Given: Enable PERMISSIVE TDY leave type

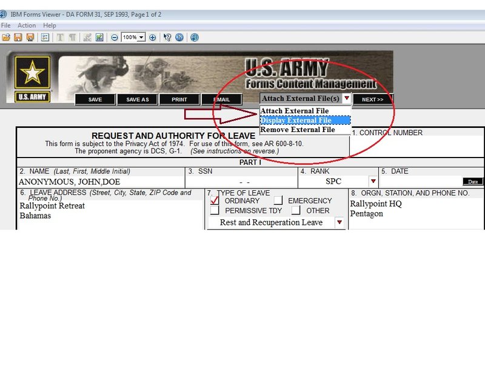Looking at the screenshot, I should pos(215,211).
